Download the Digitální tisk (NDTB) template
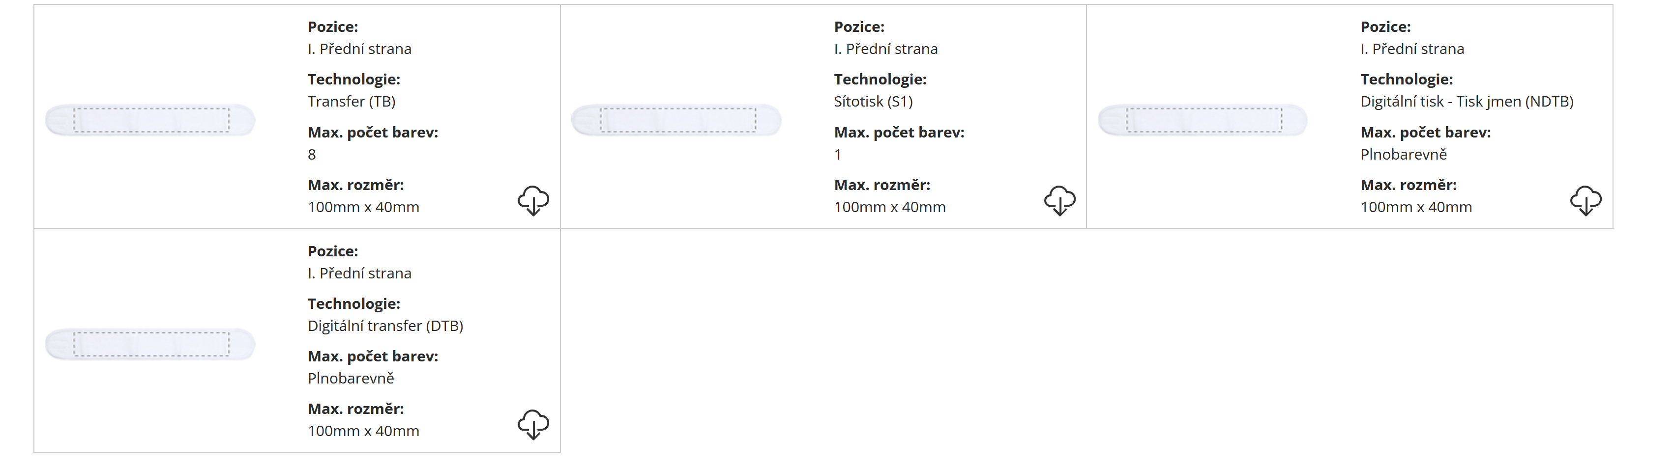Image resolution: width=1673 pixels, height=466 pixels. point(1585,200)
